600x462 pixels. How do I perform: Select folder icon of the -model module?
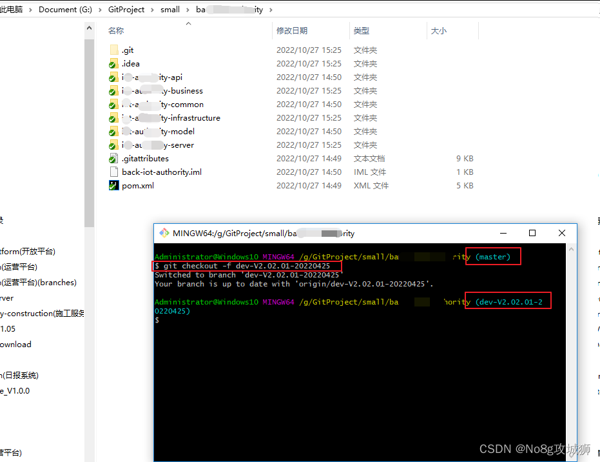[113, 132]
